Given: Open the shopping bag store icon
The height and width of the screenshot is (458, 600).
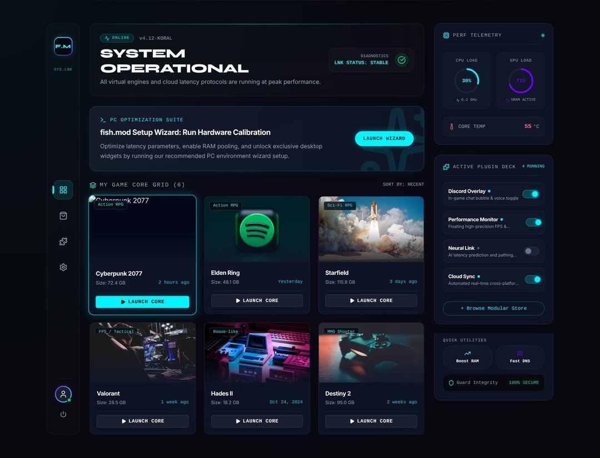Looking at the screenshot, I should [63, 215].
